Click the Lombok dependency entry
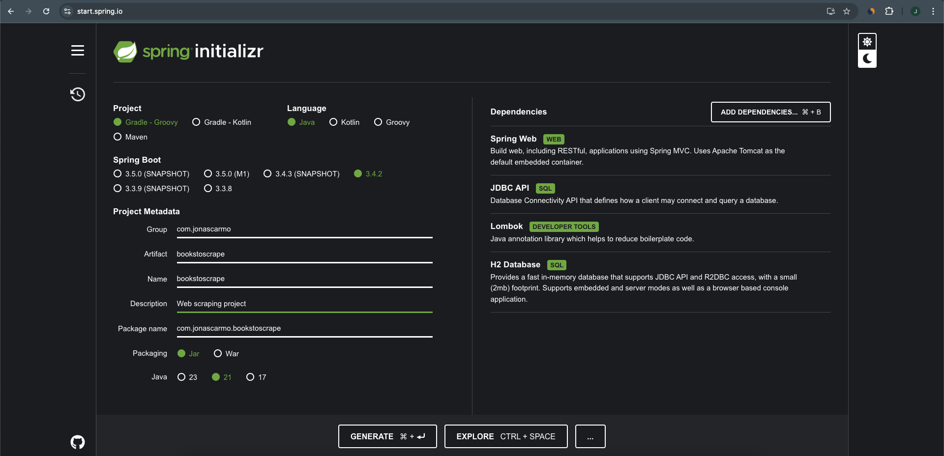 pyautogui.click(x=660, y=232)
